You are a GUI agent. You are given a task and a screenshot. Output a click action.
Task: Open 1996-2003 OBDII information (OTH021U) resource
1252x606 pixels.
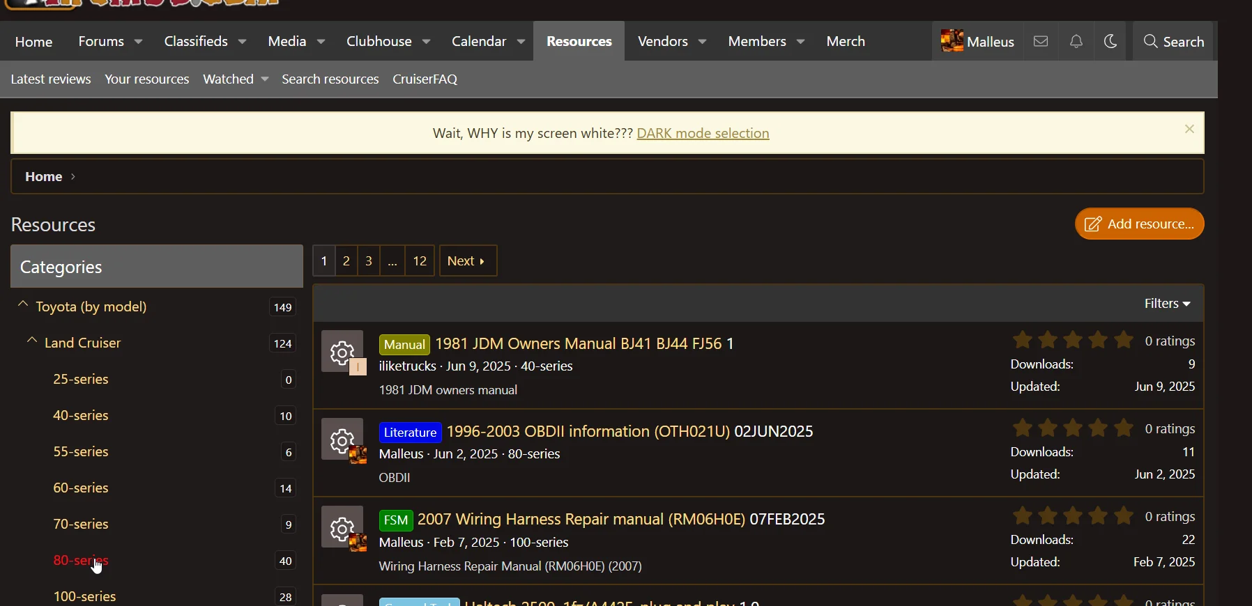pos(588,432)
